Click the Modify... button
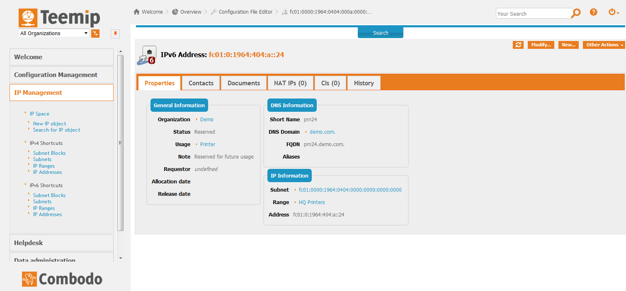Screen dimensions: 626x291 tap(541, 45)
